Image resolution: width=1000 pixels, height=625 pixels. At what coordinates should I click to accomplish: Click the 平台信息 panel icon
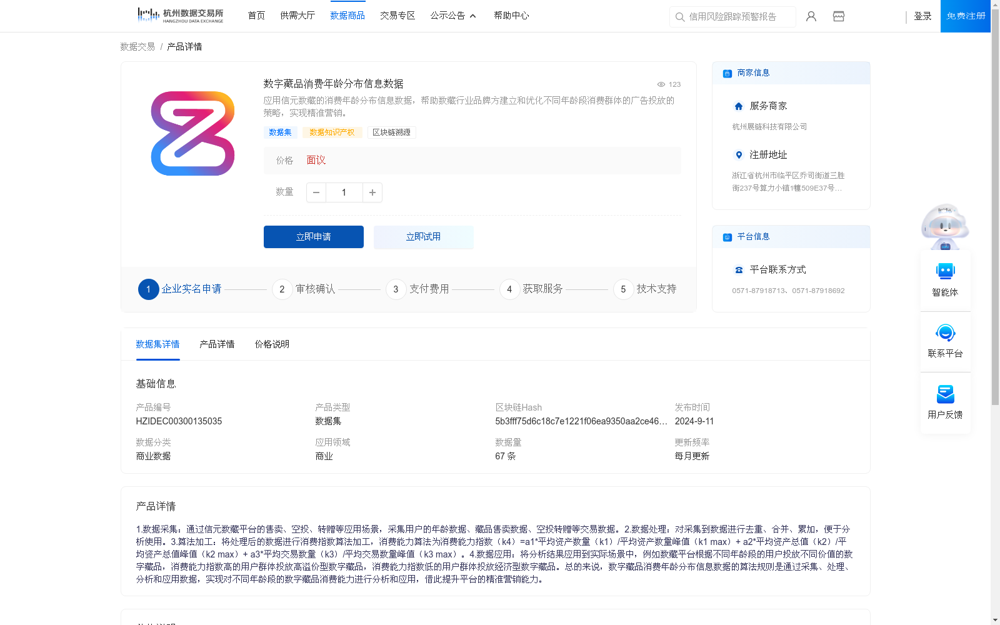727,237
